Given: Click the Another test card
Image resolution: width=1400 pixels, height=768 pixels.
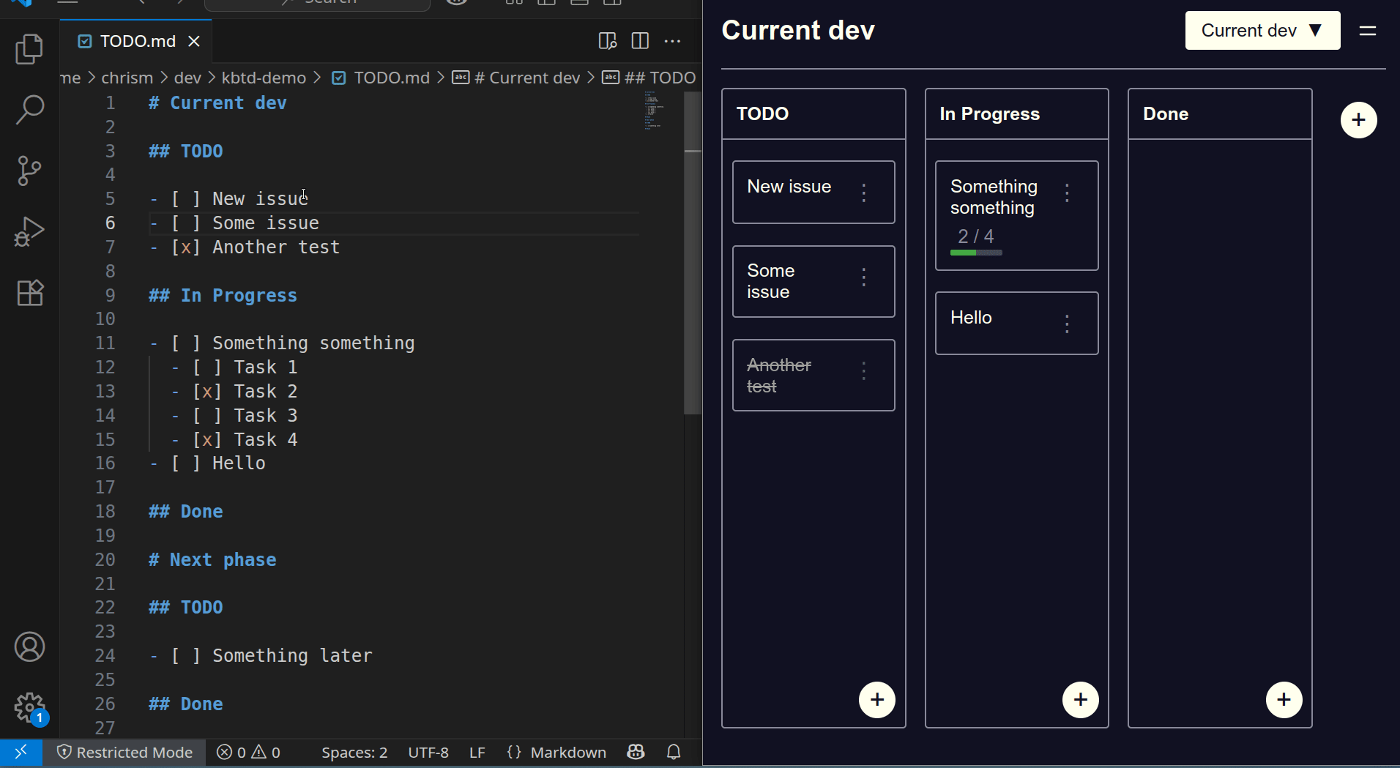Looking at the screenshot, I should (x=813, y=375).
